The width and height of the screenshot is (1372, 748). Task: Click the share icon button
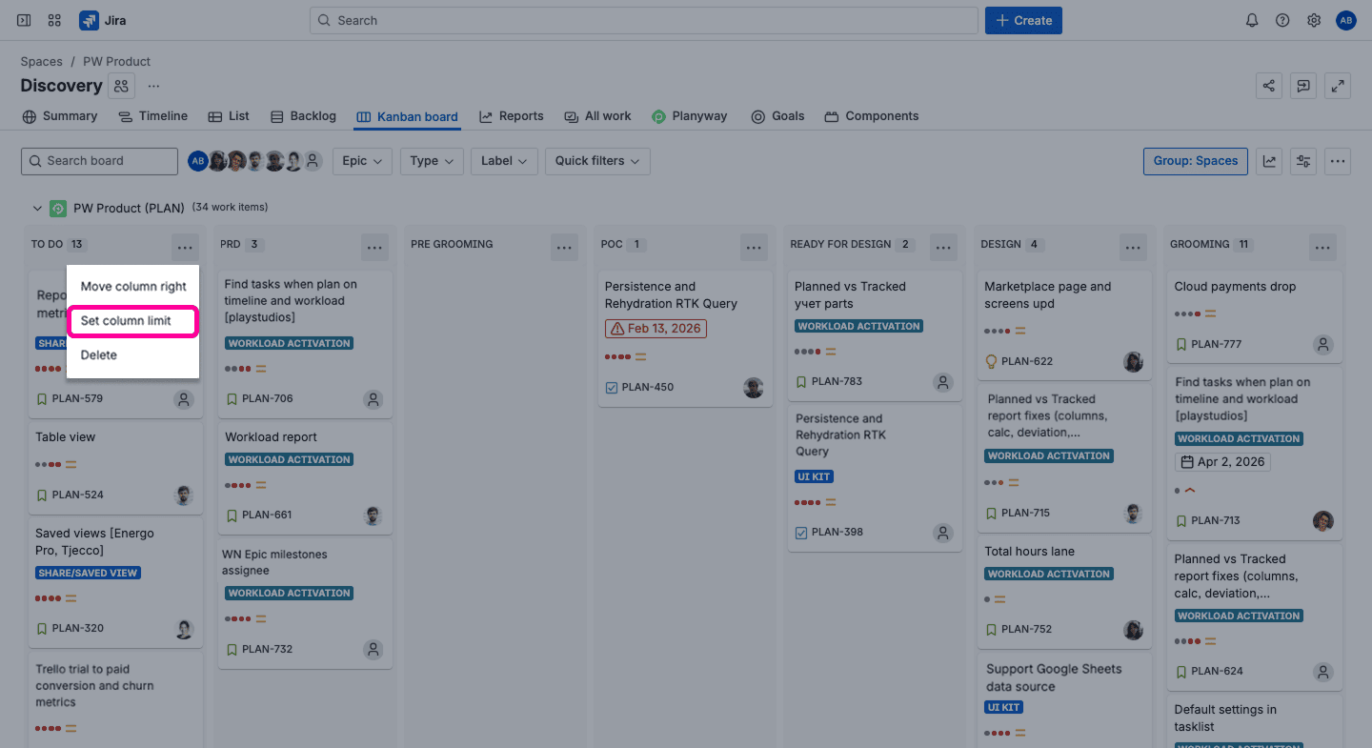click(1269, 86)
